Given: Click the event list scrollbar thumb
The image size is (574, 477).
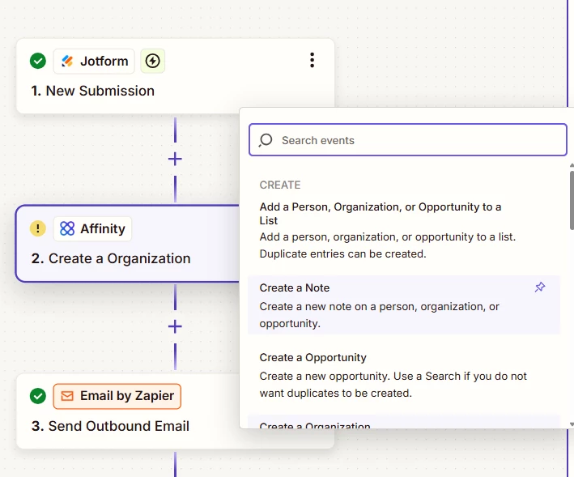Looking at the screenshot, I should [x=572, y=200].
